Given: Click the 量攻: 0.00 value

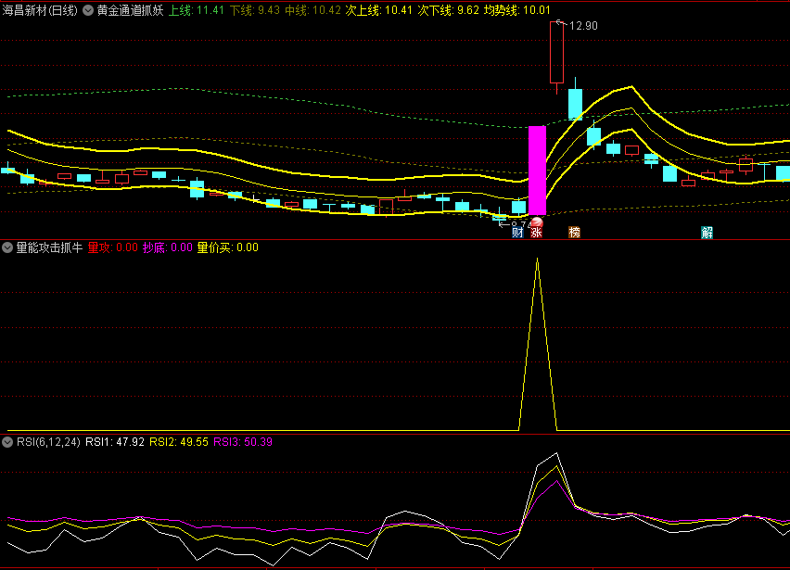Looking at the screenshot, I should coord(112,247).
